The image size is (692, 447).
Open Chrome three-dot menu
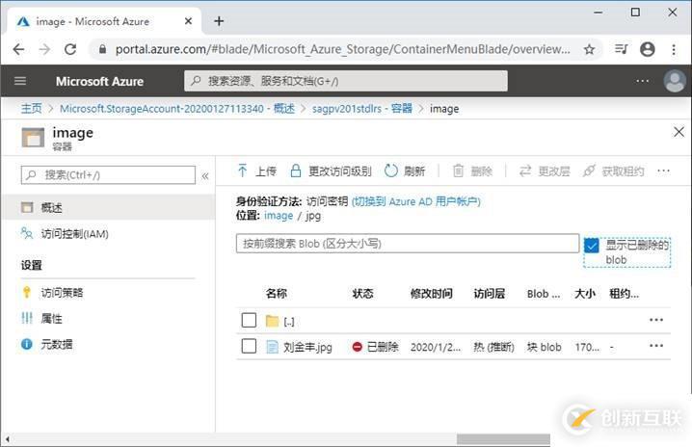[x=674, y=49]
